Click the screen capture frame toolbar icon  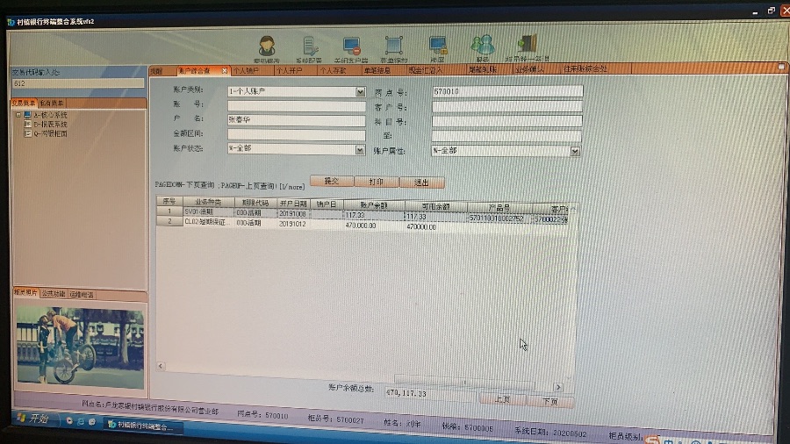click(393, 45)
